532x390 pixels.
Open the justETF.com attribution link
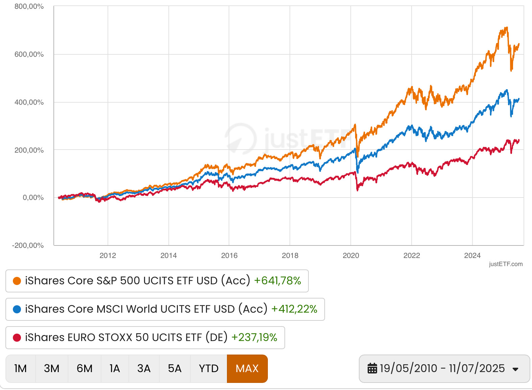pyautogui.click(x=506, y=264)
